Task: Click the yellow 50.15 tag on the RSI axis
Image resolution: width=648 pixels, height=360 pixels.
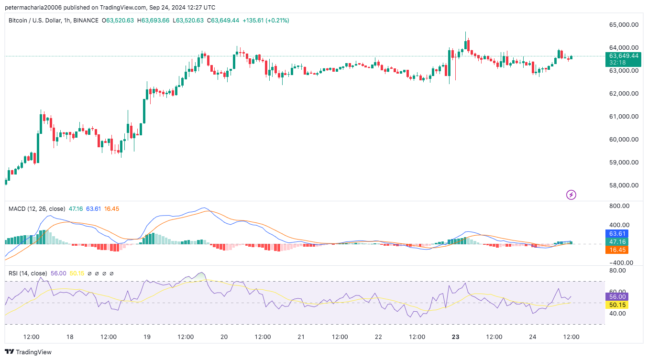Action: click(617, 305)
